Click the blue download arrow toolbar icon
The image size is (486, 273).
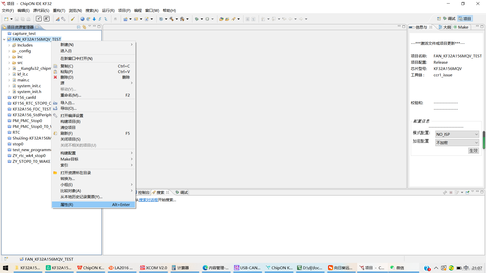(x=94, y=19)
